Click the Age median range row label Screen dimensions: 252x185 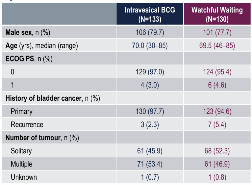41,46
